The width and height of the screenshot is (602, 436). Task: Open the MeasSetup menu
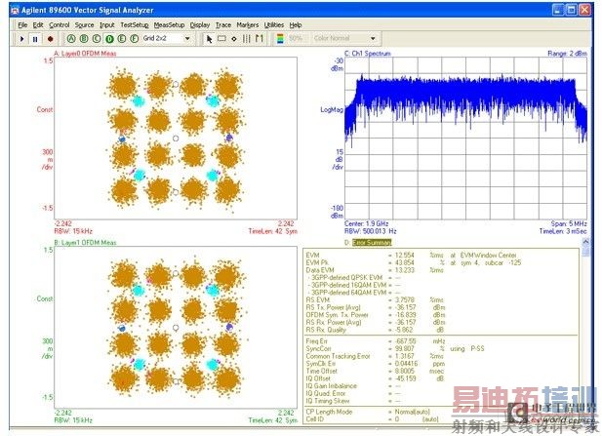pos(169,25)
